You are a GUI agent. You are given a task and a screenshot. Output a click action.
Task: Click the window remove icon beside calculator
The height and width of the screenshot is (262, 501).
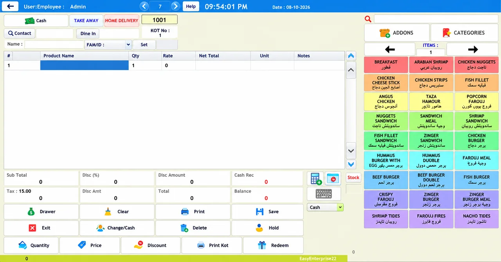click(x=333, y=179)
